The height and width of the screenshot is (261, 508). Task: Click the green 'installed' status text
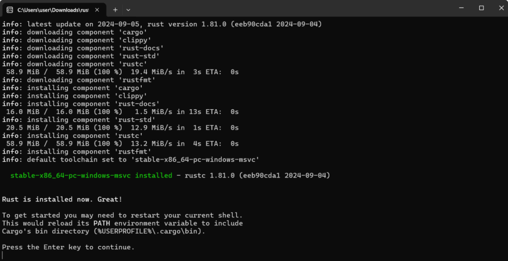pos(153,175)
